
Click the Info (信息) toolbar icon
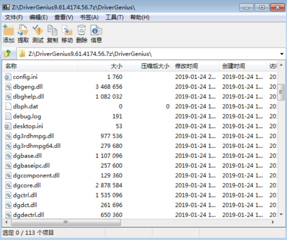[x=96, y=30]
